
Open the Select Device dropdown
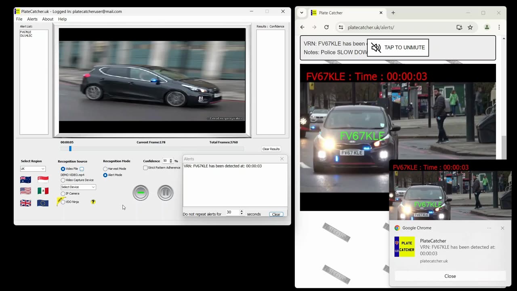point(78,187)
